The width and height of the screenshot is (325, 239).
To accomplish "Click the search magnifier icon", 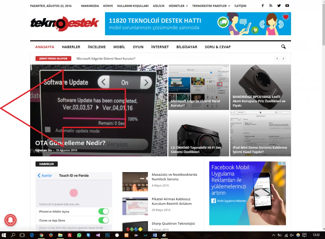I will coord(283,47).
